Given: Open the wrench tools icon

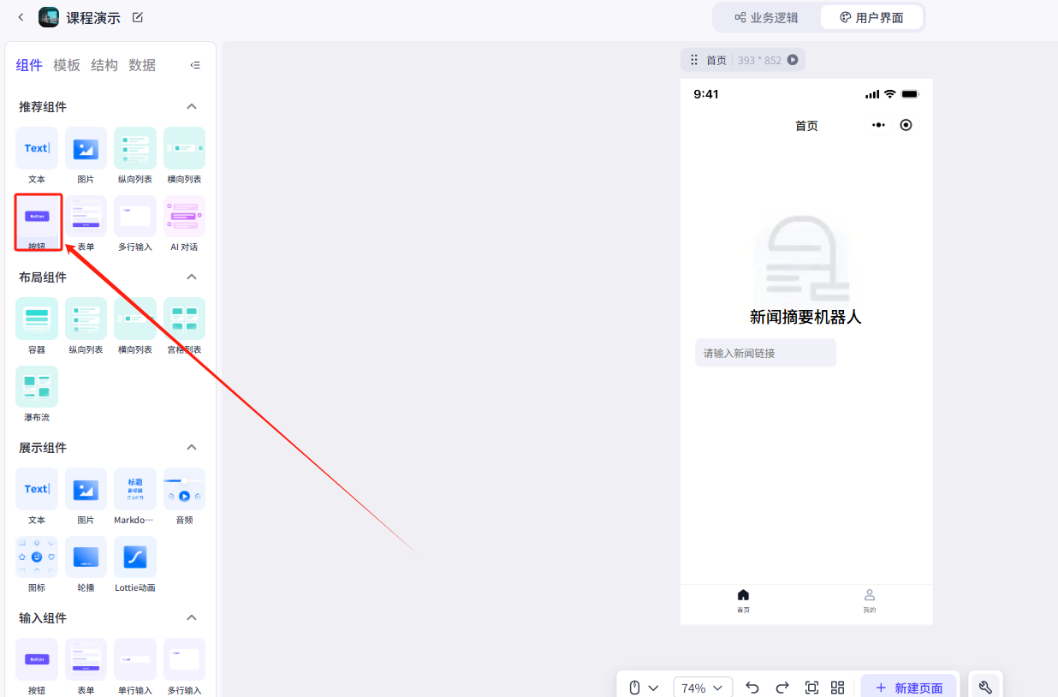Looking at the screenshot, I should (x=985, y=688).
